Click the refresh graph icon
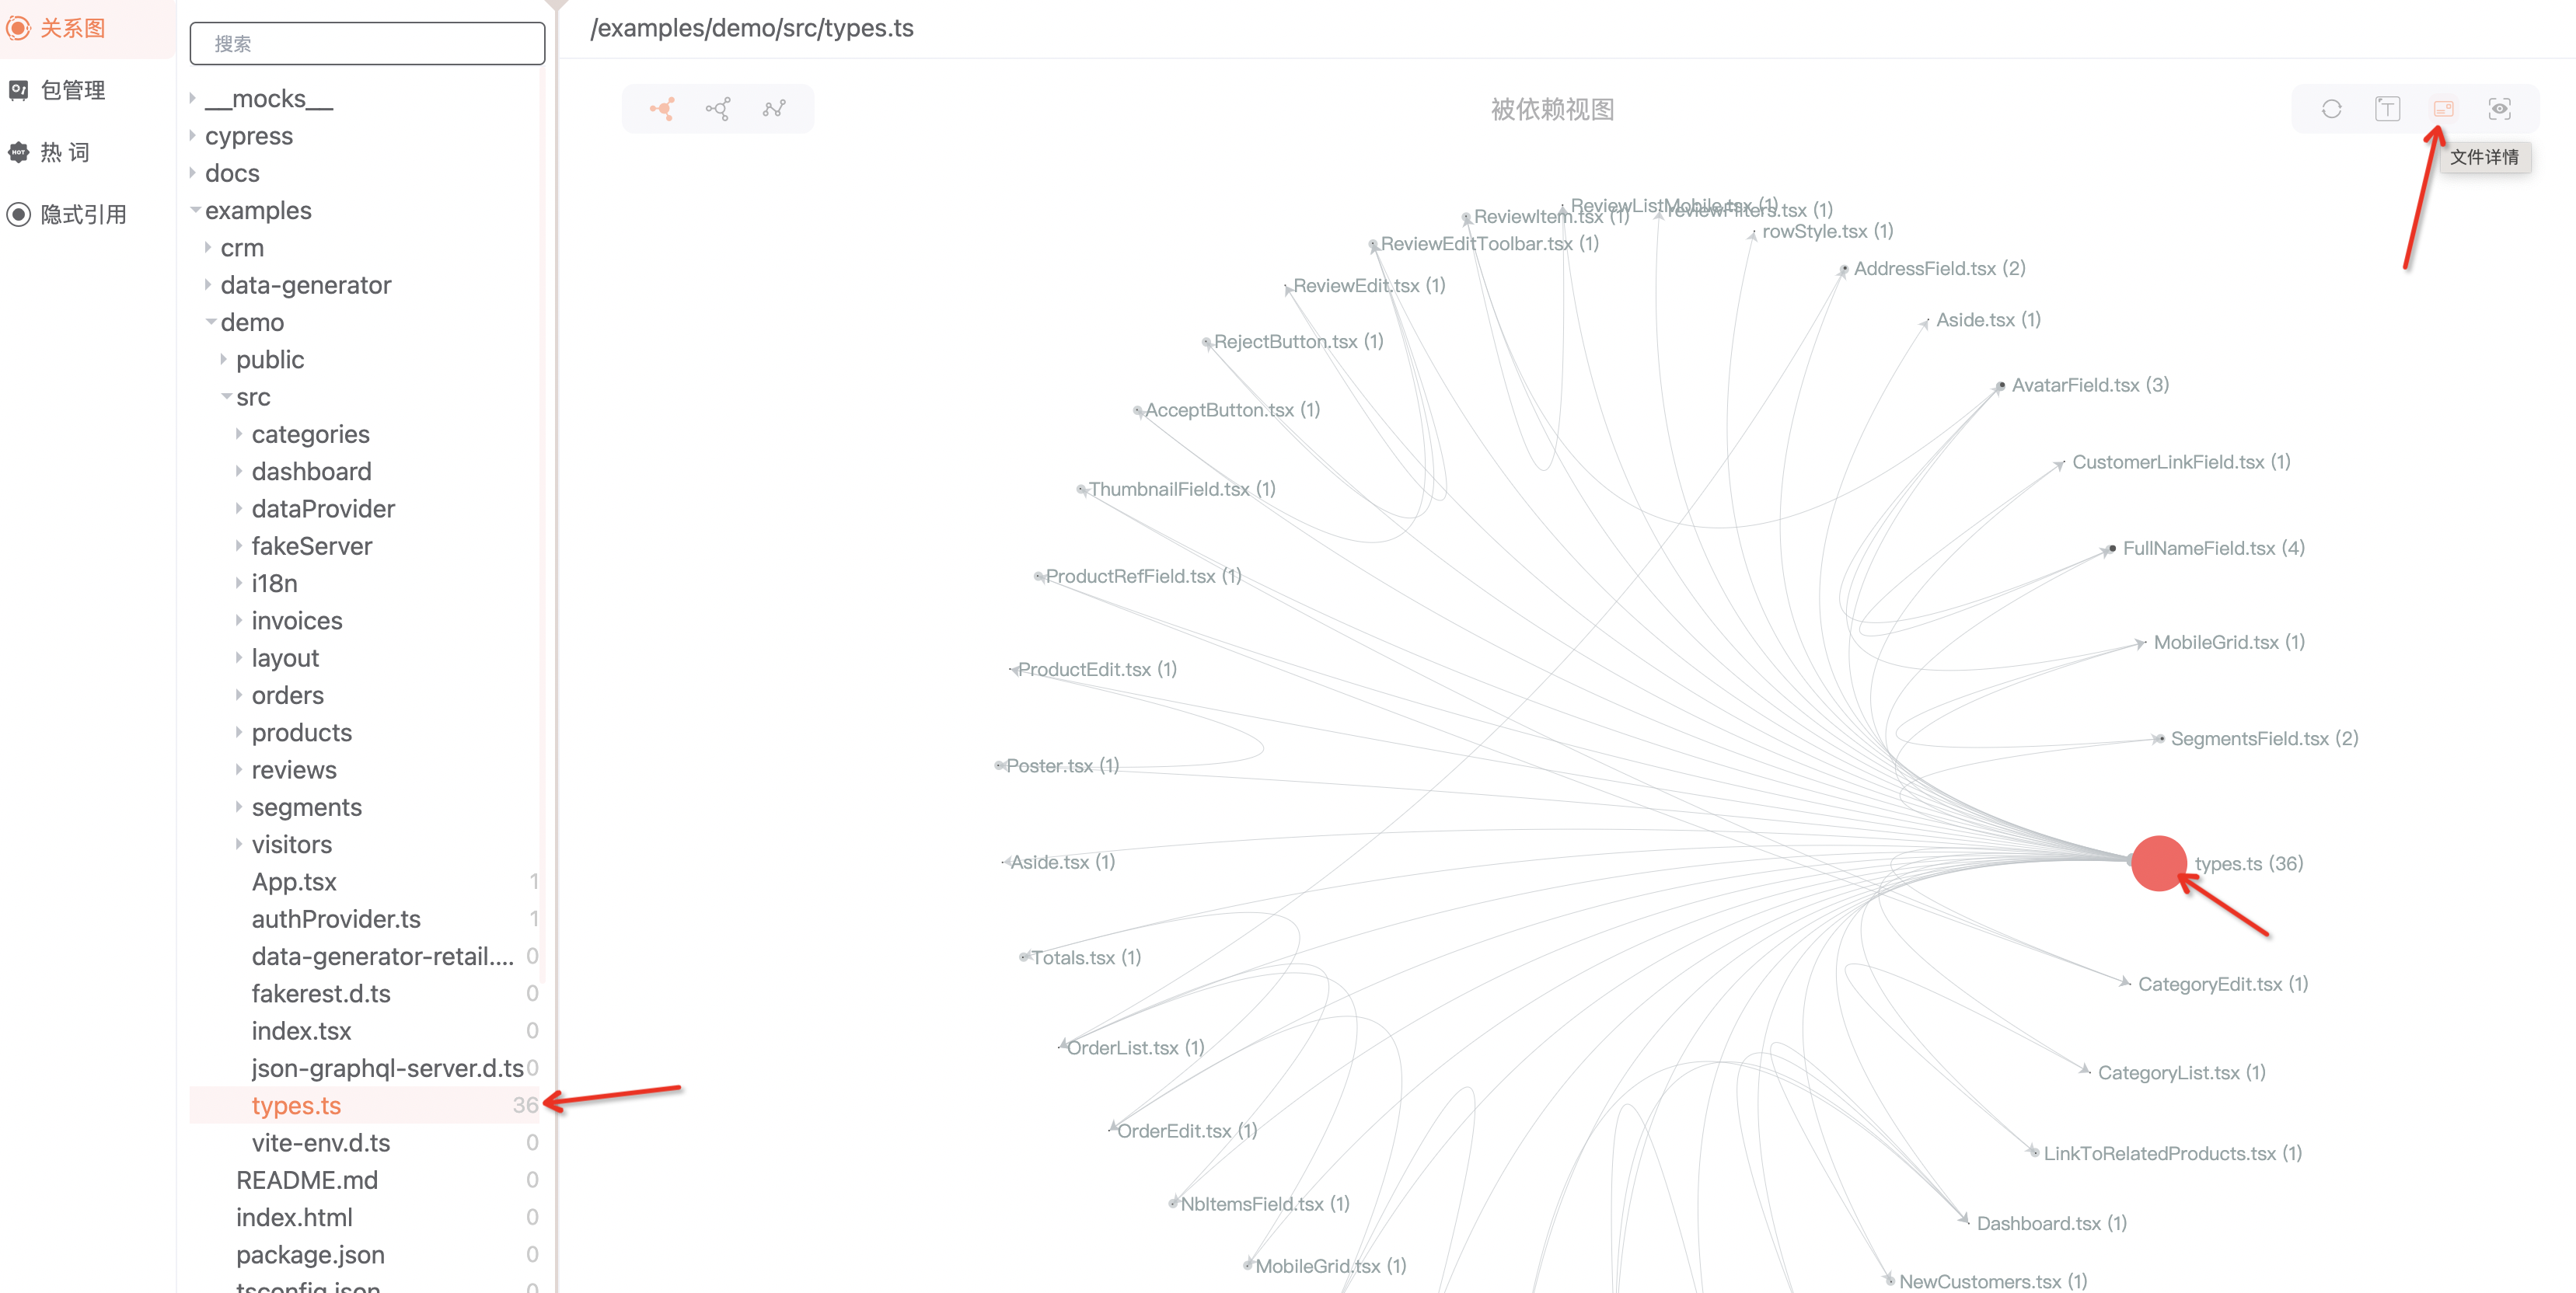Viewport: 2576px width, 1293px height. (2331, 109)
